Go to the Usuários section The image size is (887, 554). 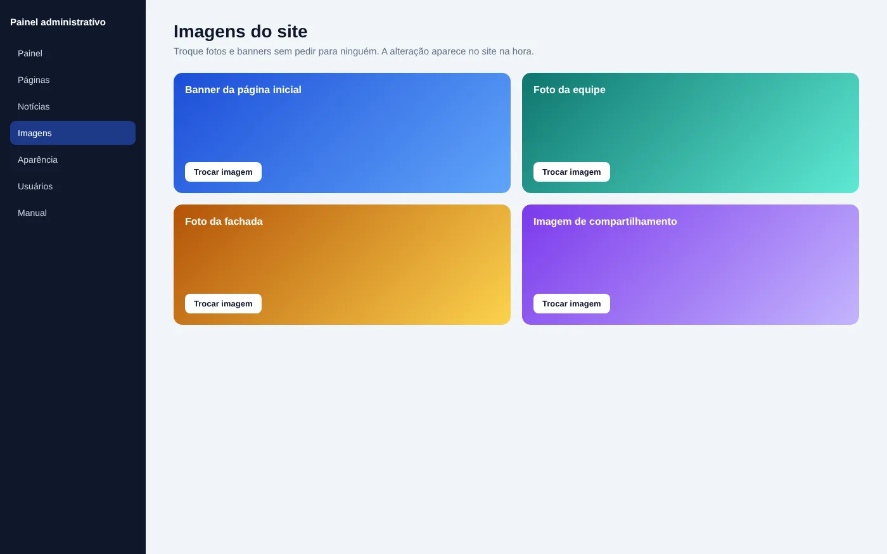[x=73, y=186]
